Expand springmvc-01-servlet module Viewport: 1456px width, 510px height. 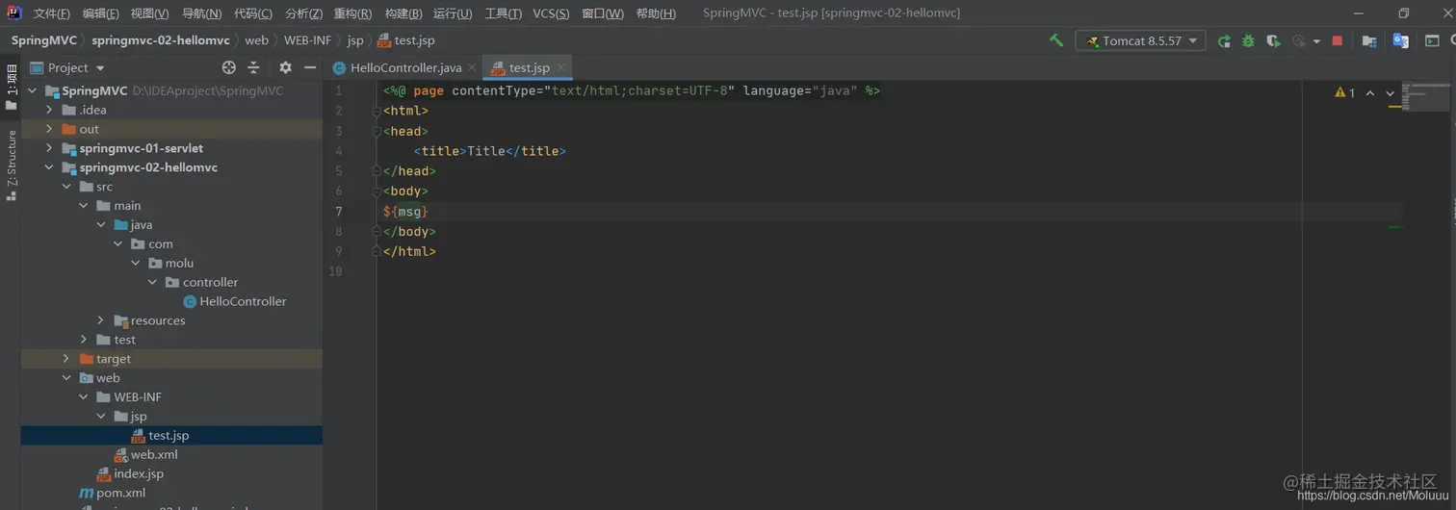49,148
